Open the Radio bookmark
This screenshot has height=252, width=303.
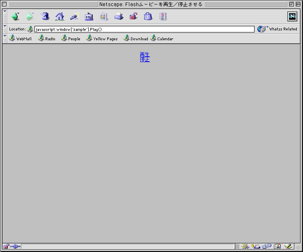[x=47, y=38]
